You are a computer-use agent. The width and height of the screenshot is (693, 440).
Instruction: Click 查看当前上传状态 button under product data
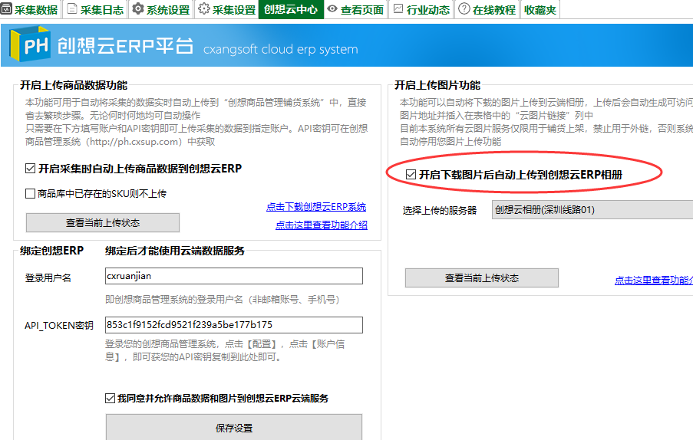103,223
